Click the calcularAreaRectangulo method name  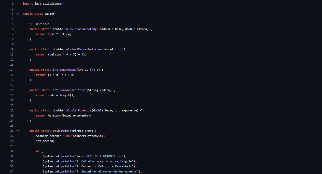(83, 29)
